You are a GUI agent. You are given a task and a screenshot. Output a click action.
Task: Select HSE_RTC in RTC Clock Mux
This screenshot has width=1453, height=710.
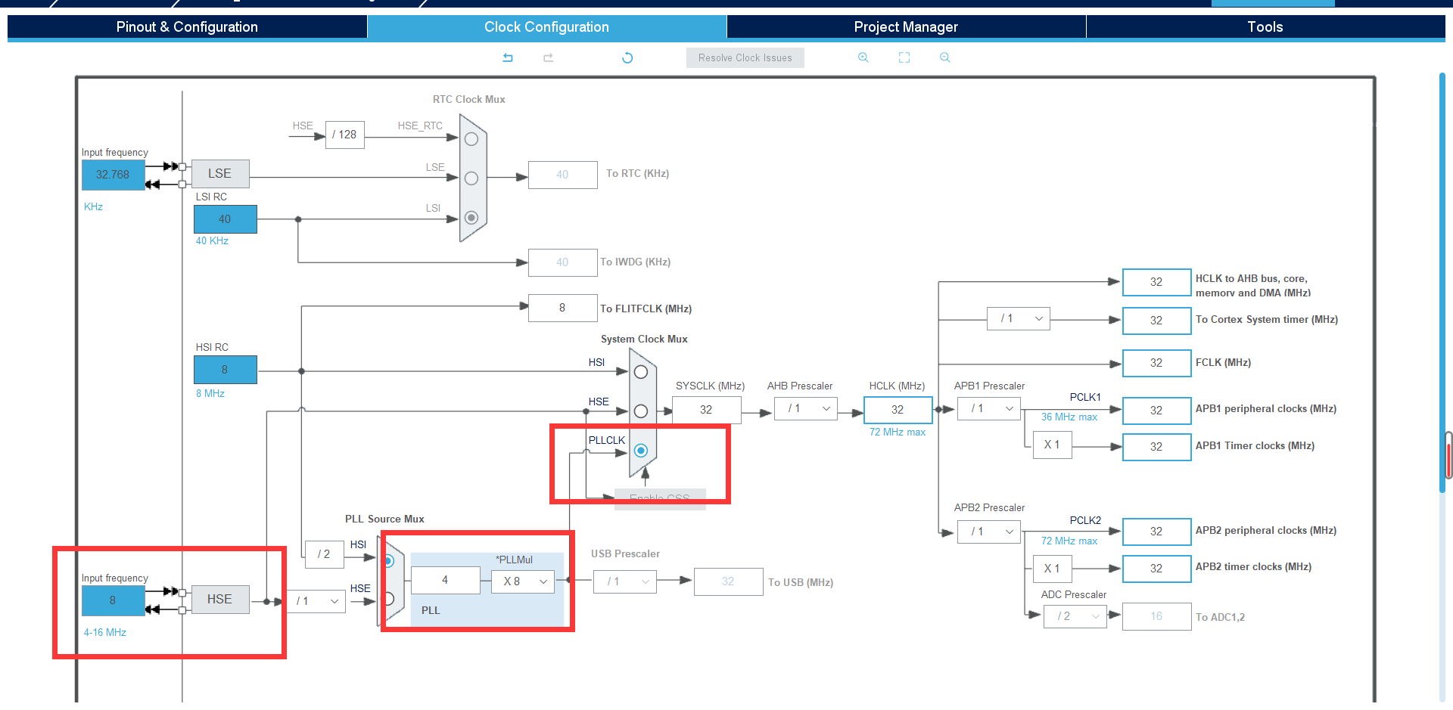tap(471, 139)
